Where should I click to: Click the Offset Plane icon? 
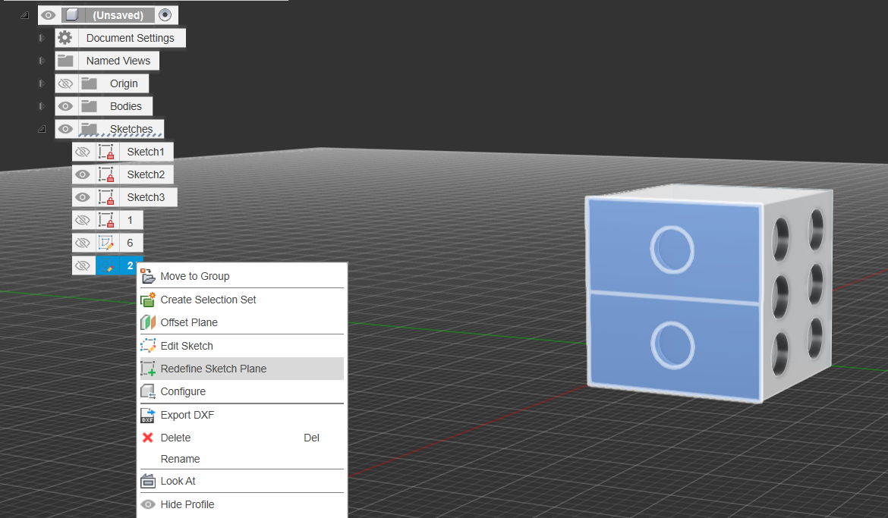pos(148,322)
